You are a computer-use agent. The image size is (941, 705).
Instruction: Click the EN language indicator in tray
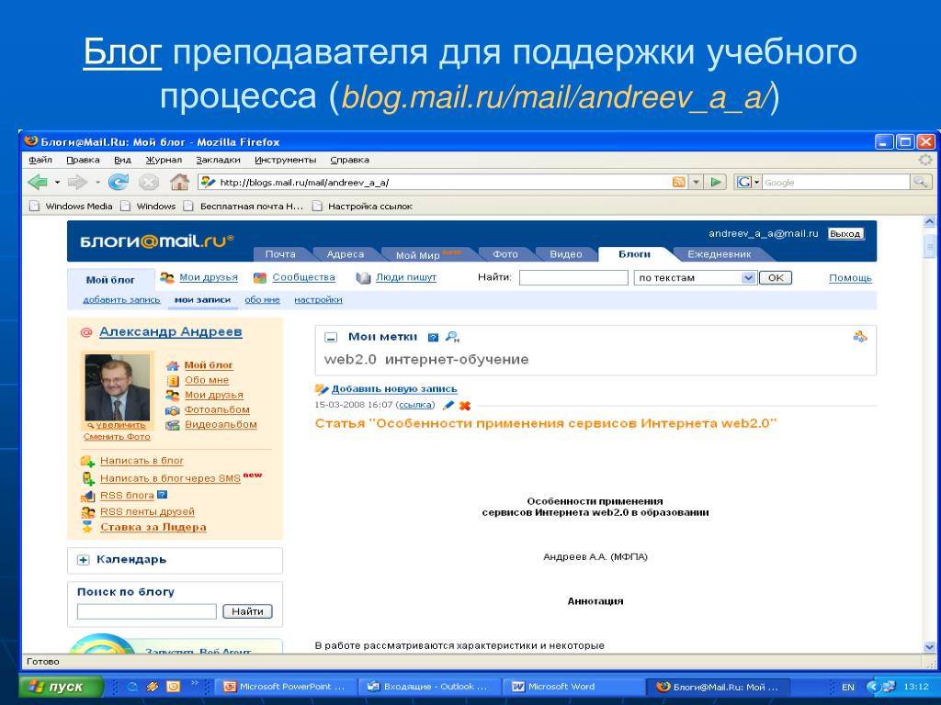click(x=847, y=687)
